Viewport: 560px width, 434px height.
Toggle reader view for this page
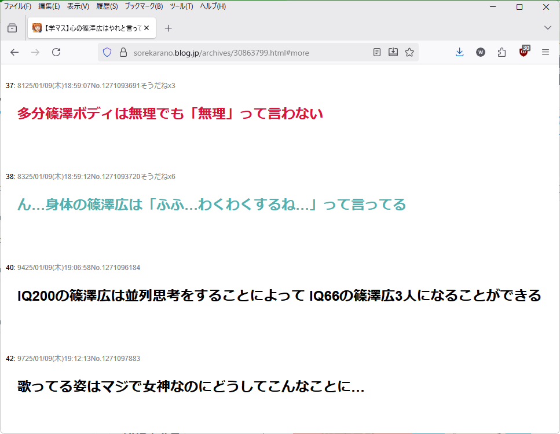377,52
